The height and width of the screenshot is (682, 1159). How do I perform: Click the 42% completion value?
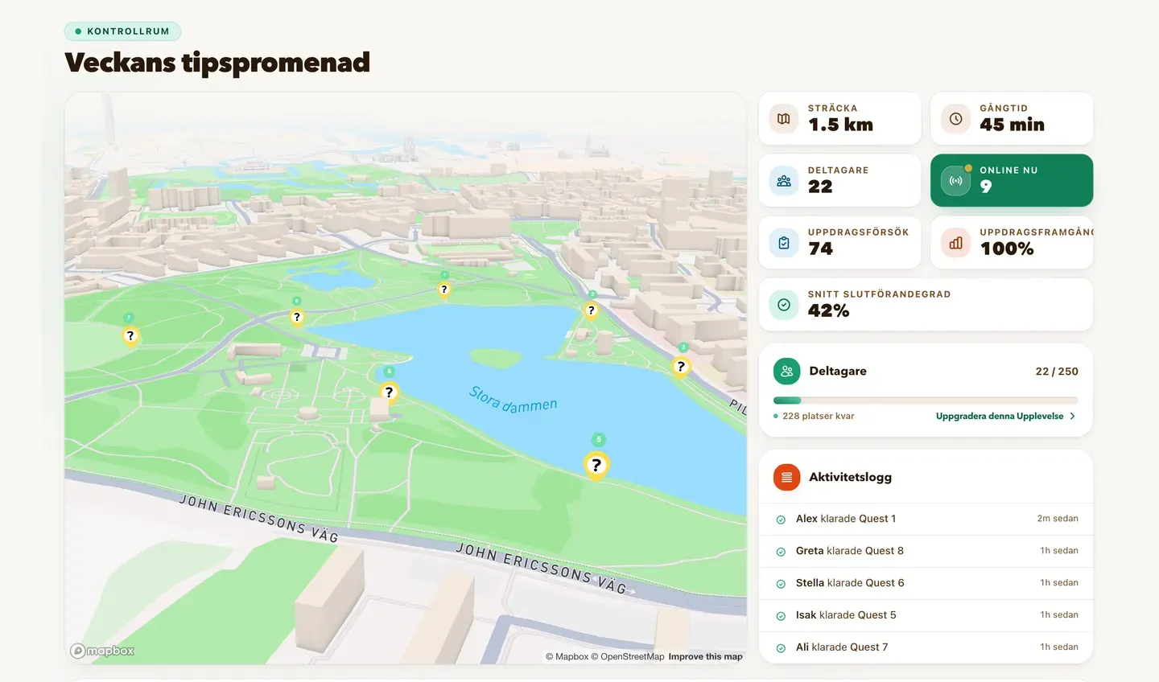(x=828, y=310)
